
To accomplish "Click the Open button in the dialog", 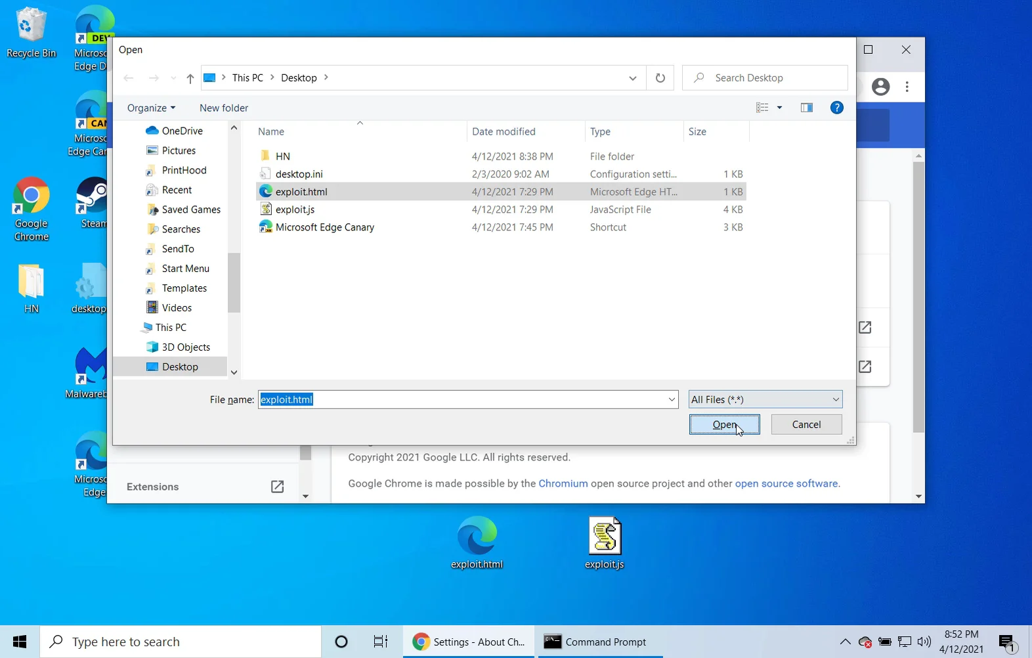I will (x=724, y=424).
